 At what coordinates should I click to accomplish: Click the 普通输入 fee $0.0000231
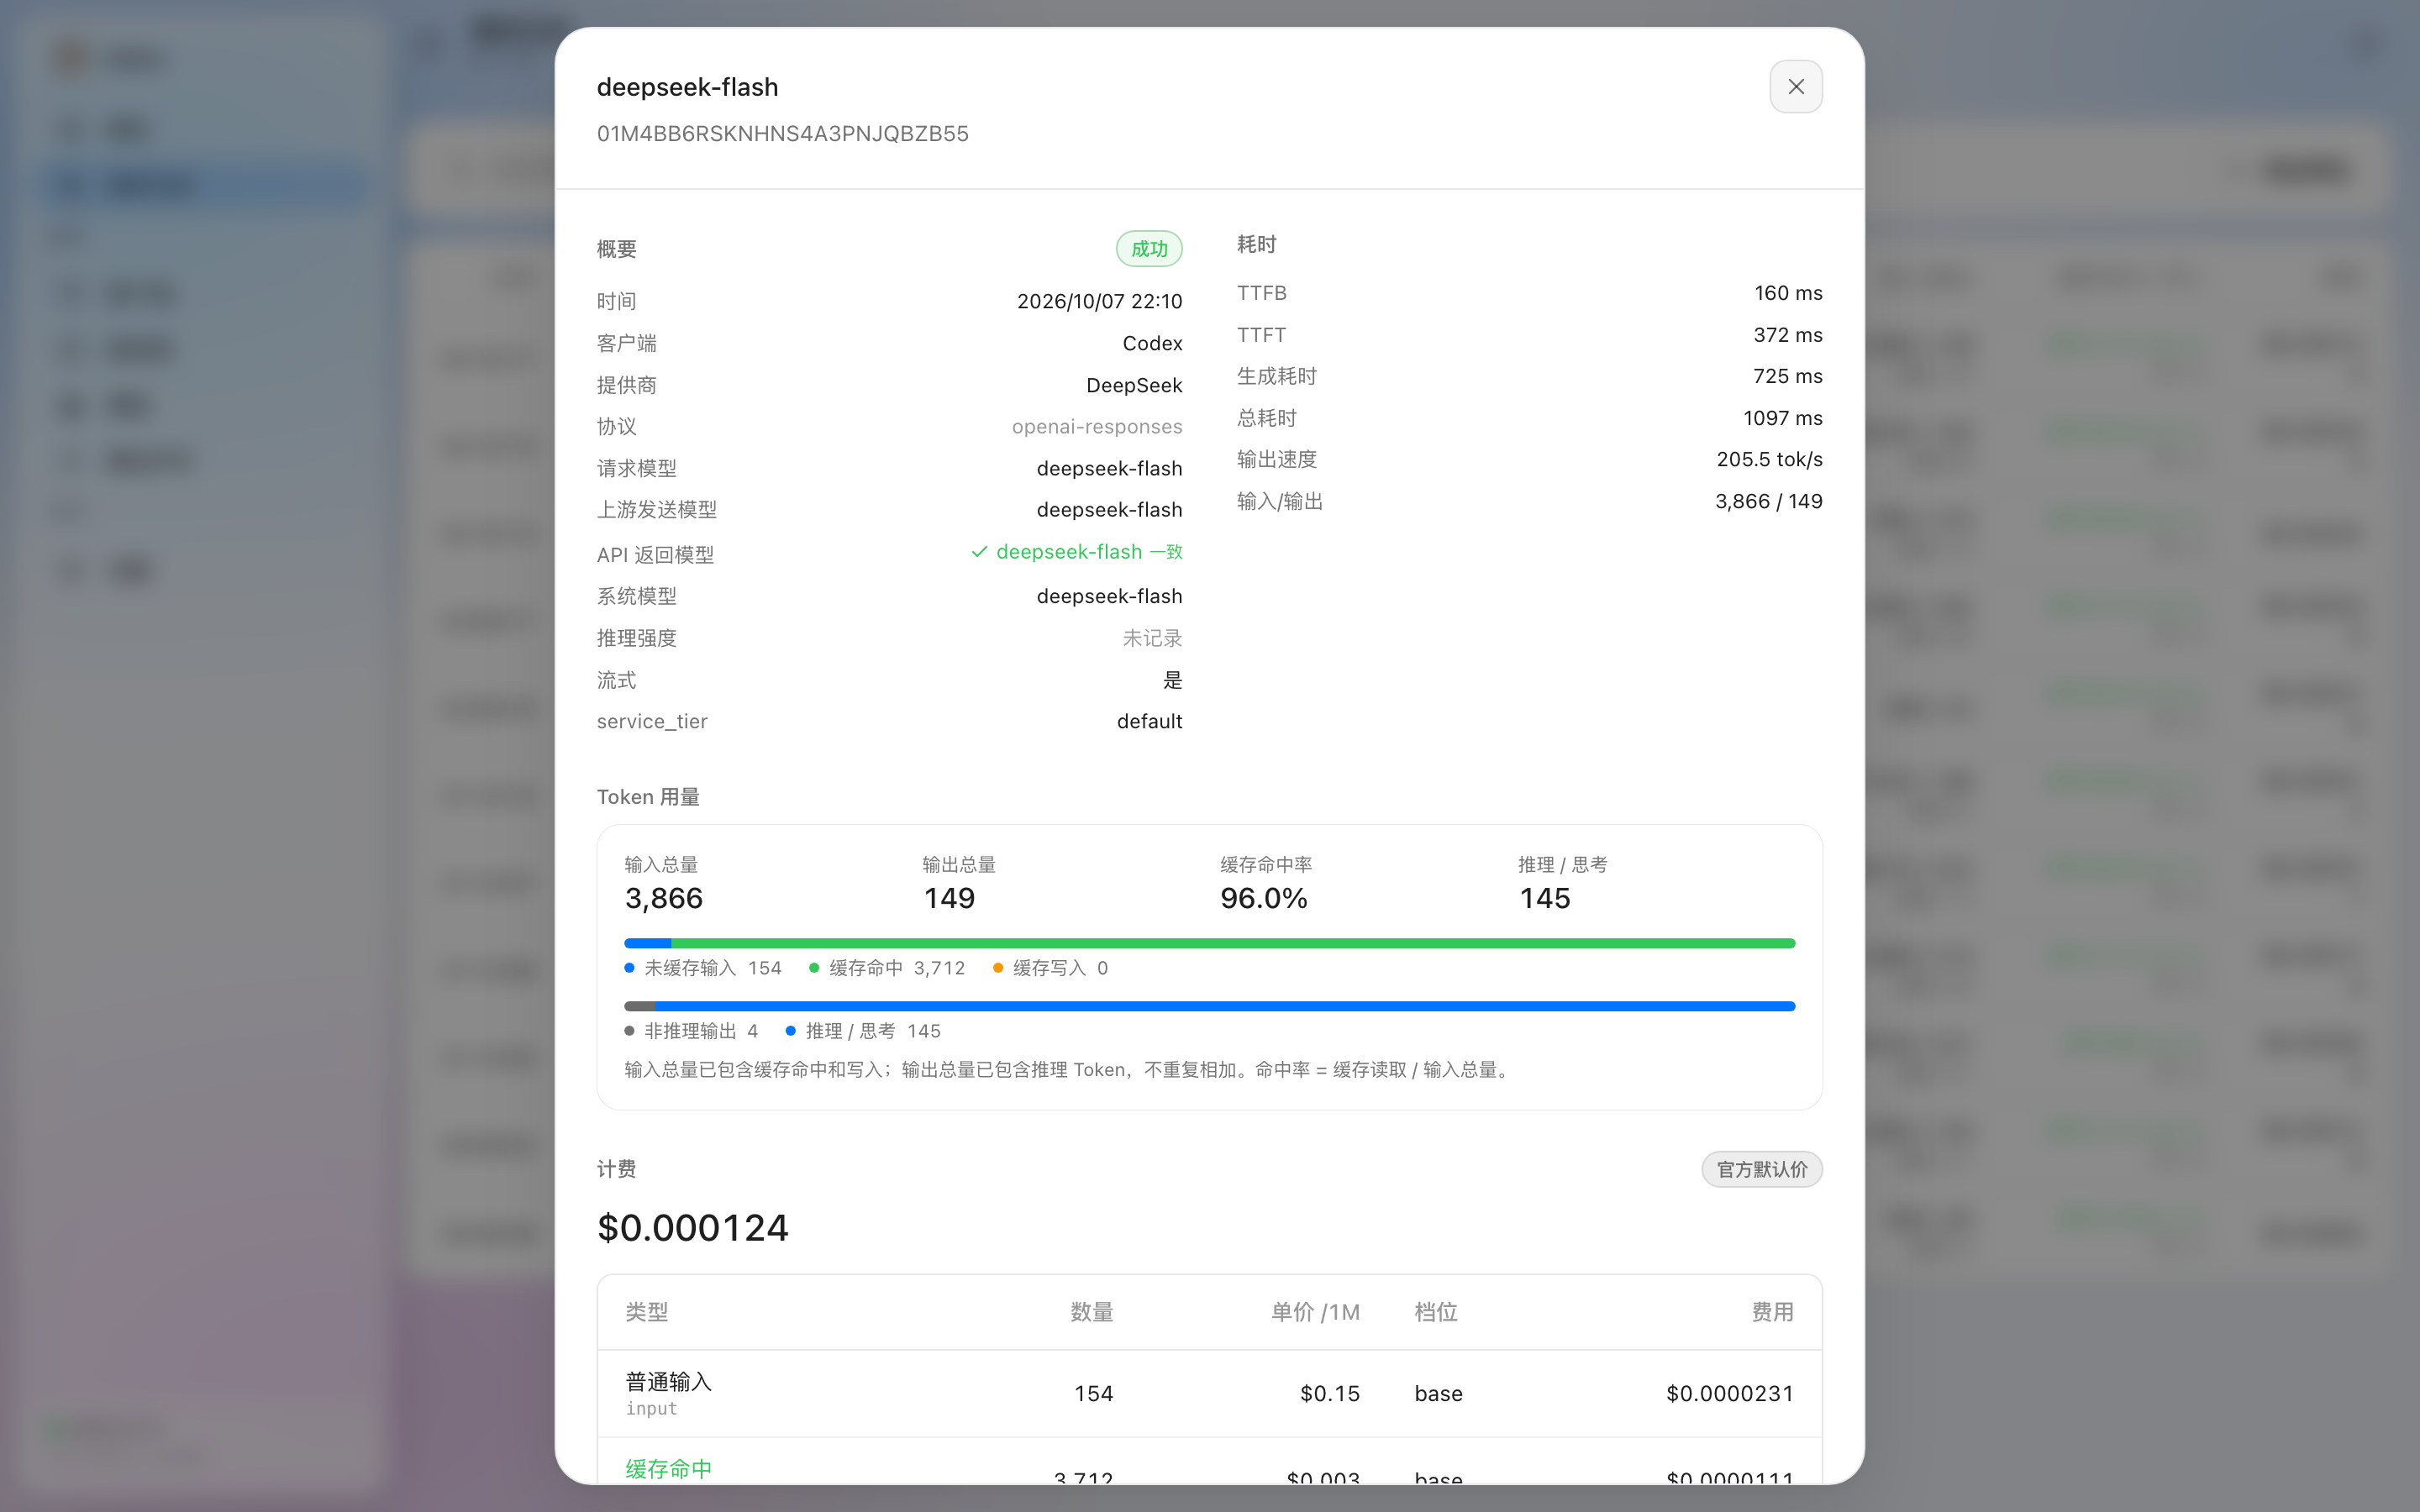(x=1729, y=1394)
